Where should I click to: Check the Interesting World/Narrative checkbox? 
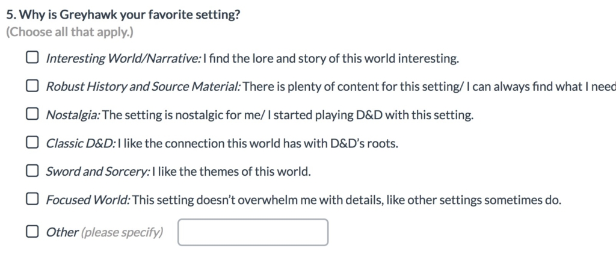(x=32, y=58)
